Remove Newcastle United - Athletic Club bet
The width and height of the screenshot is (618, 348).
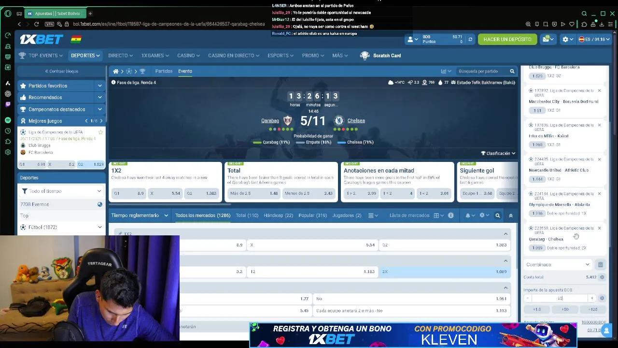pos(600,159)
